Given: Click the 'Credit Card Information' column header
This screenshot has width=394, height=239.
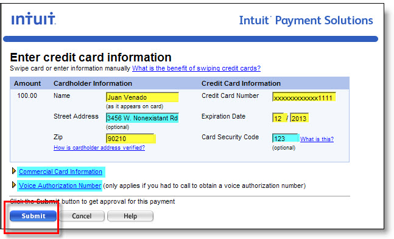Looking at the screenshot, I should (x=241, y=83).
